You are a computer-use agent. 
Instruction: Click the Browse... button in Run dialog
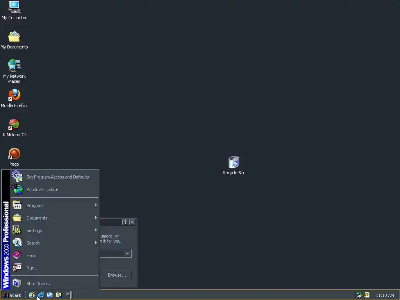(117, 275)
